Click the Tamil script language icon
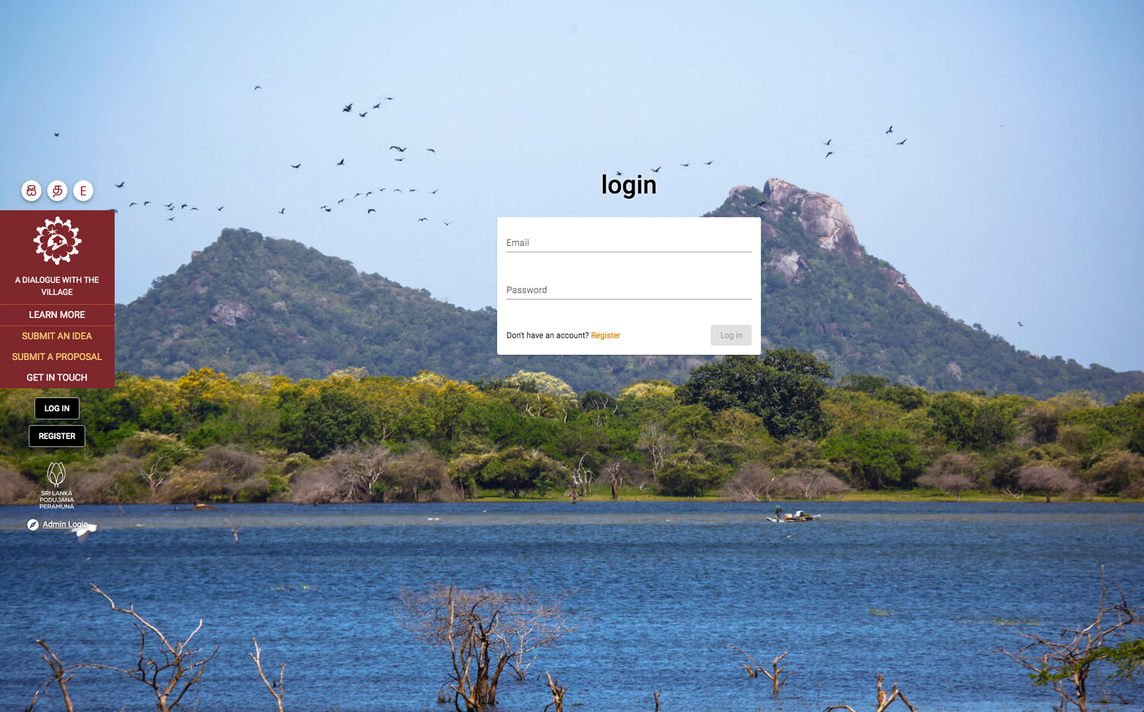 pos(57,190)
